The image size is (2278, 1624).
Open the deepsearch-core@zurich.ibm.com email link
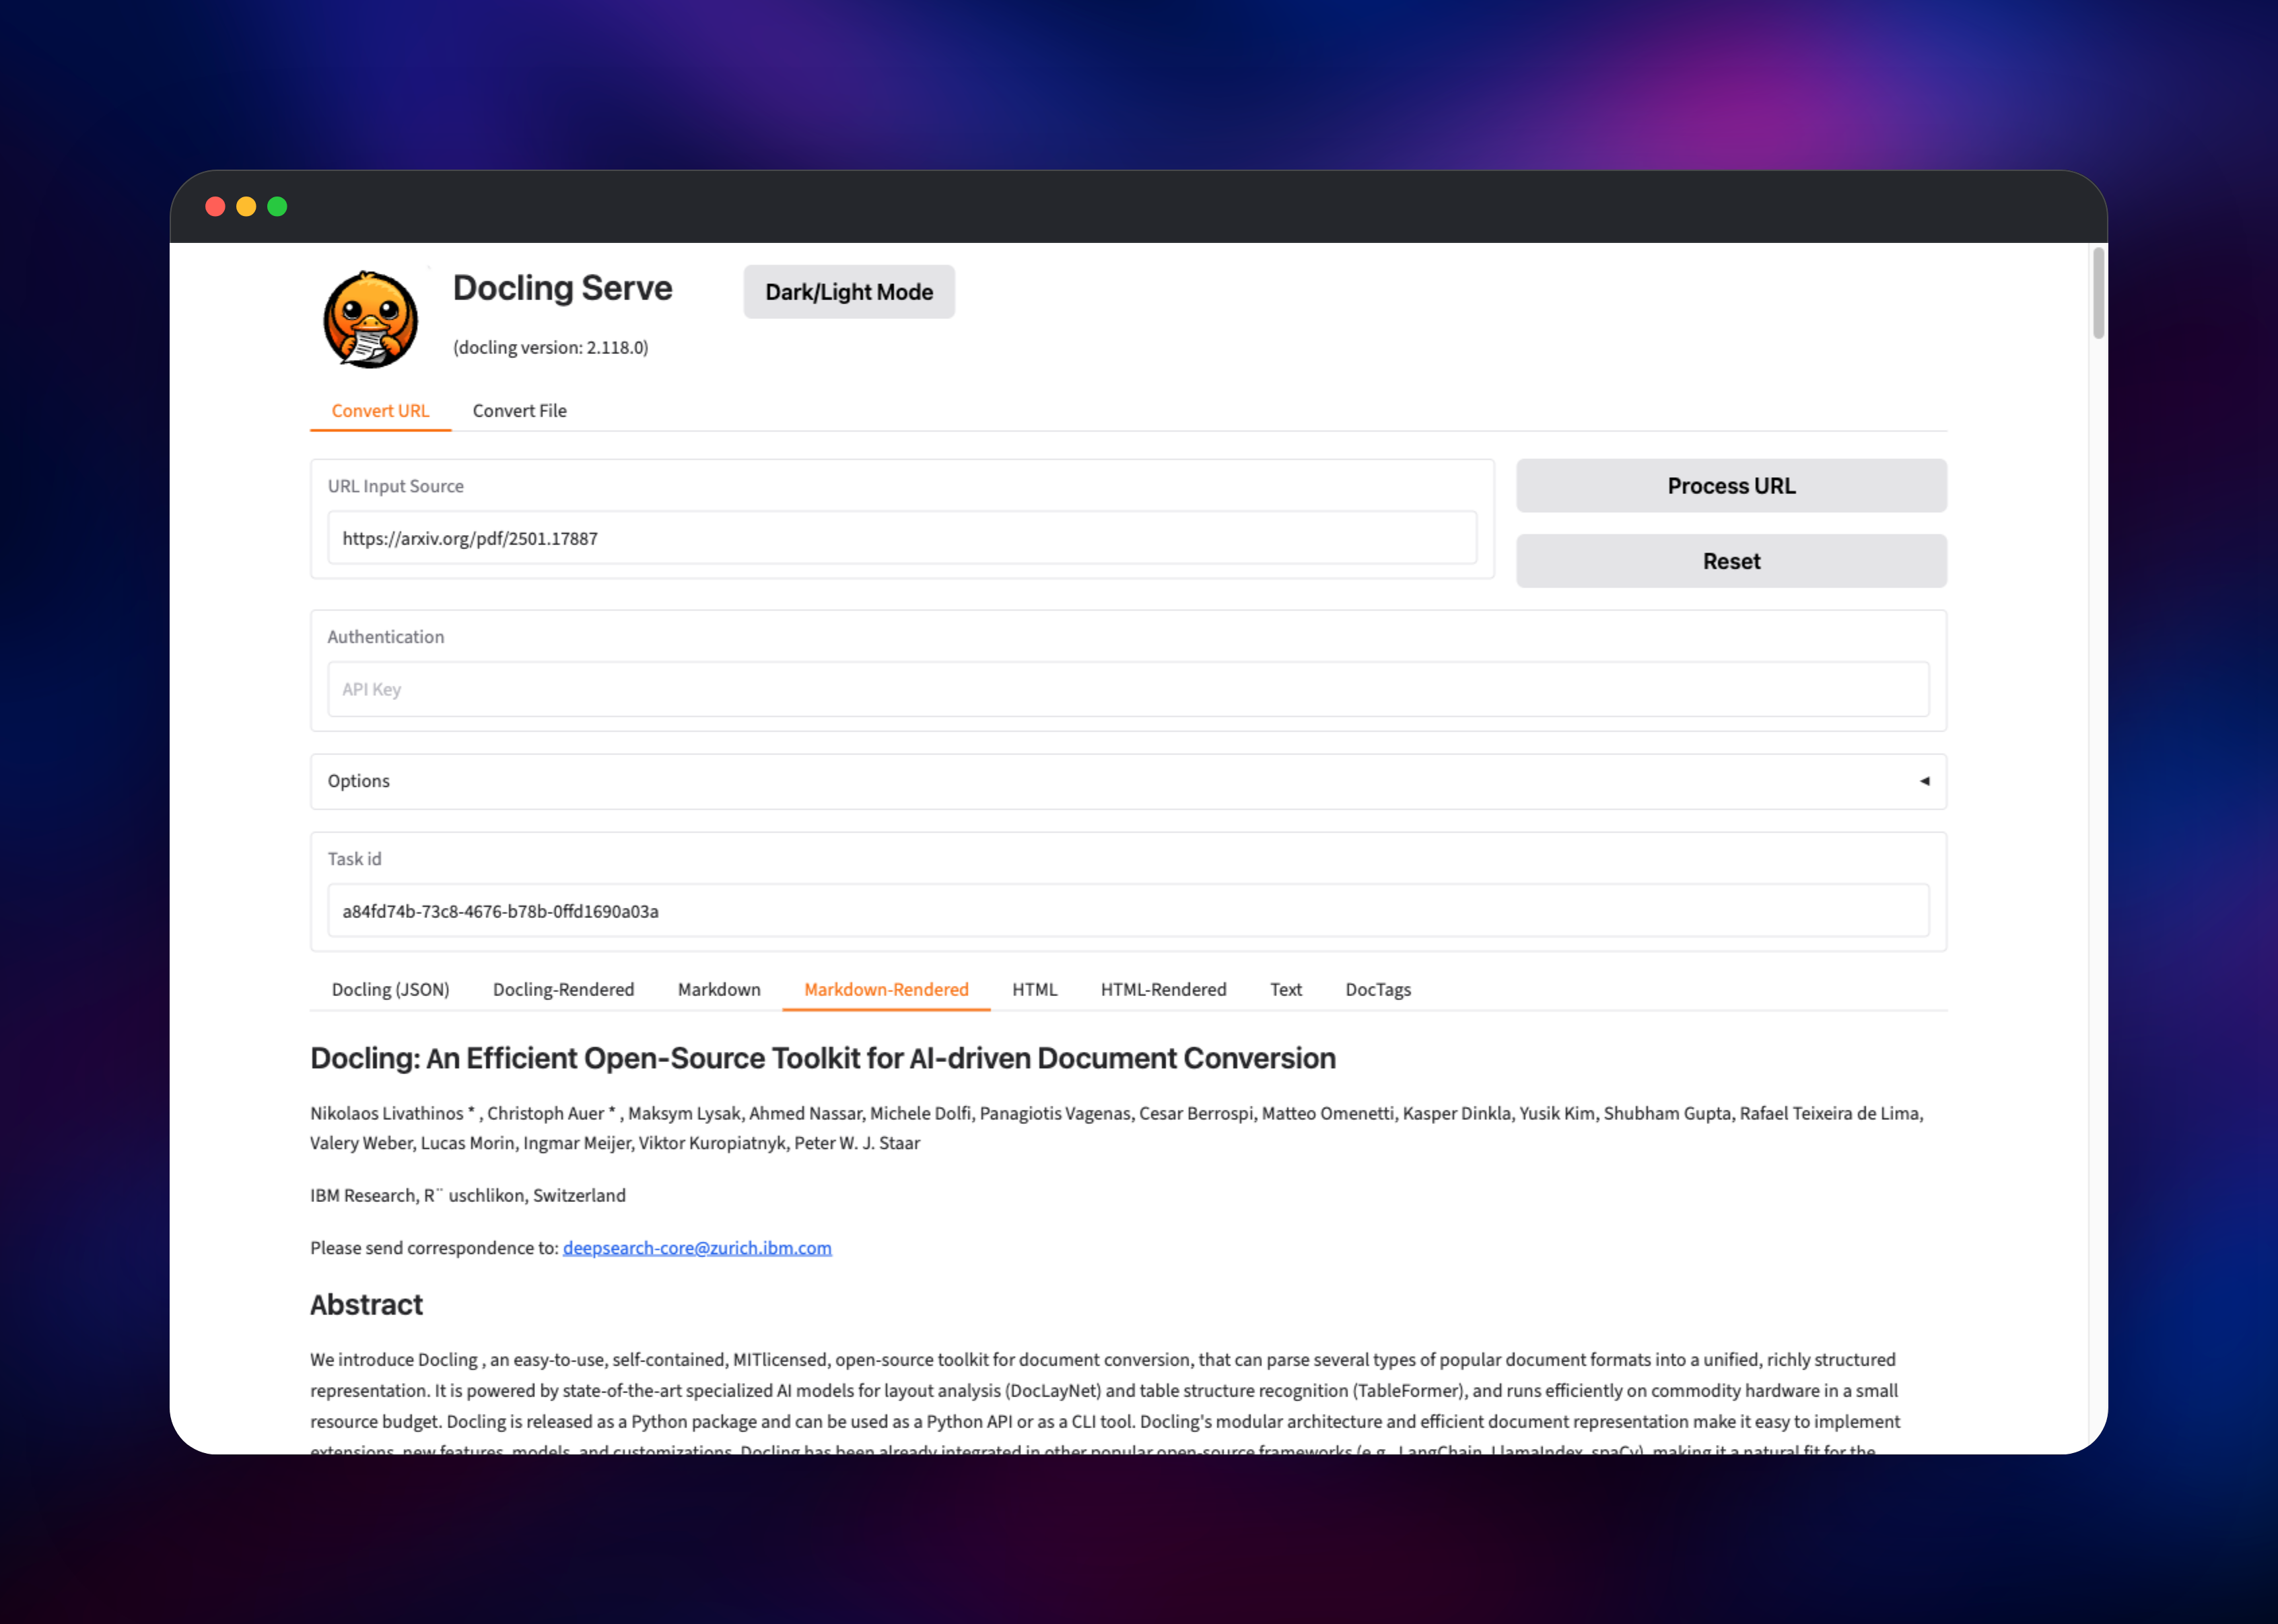point(697,1248)
